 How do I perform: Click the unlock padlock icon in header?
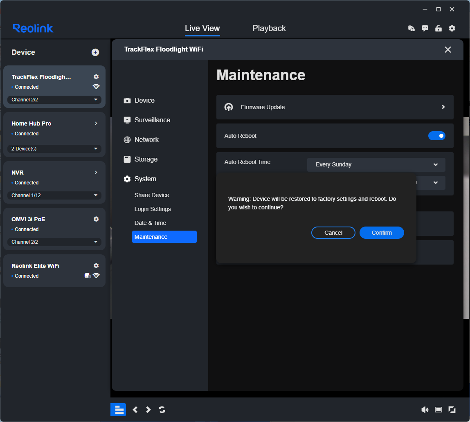tap(438, 29)
